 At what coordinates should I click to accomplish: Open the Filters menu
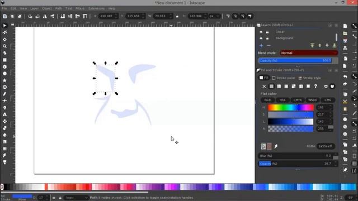coord(80,8)
